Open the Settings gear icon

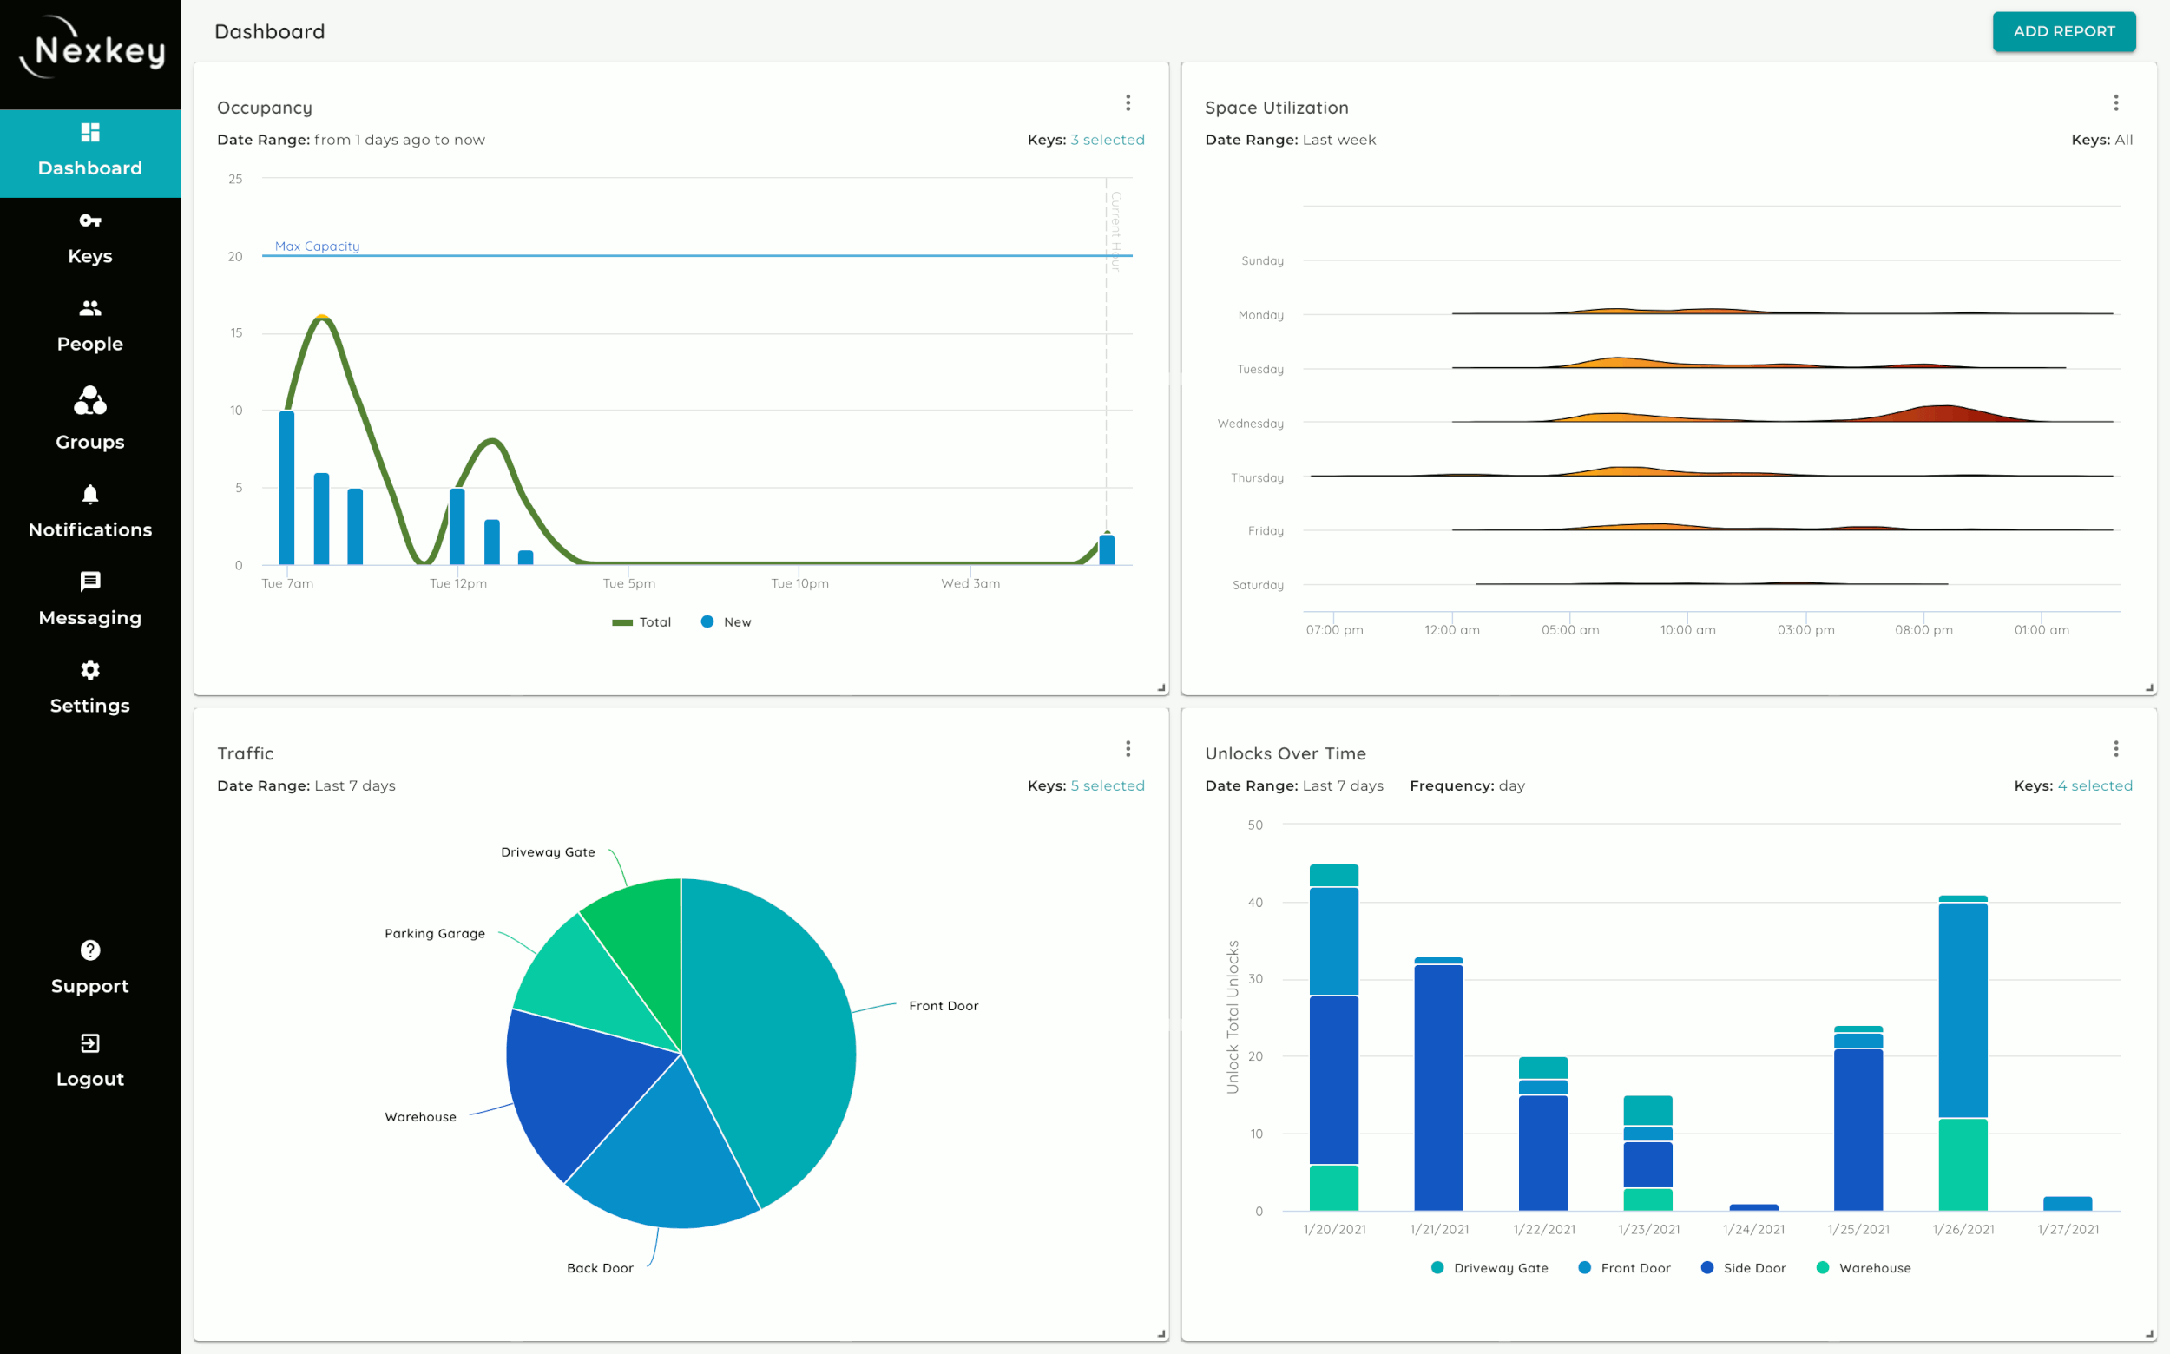[x=89, y=670]
